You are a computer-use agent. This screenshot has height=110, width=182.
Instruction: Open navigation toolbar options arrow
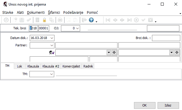point(155,22)
